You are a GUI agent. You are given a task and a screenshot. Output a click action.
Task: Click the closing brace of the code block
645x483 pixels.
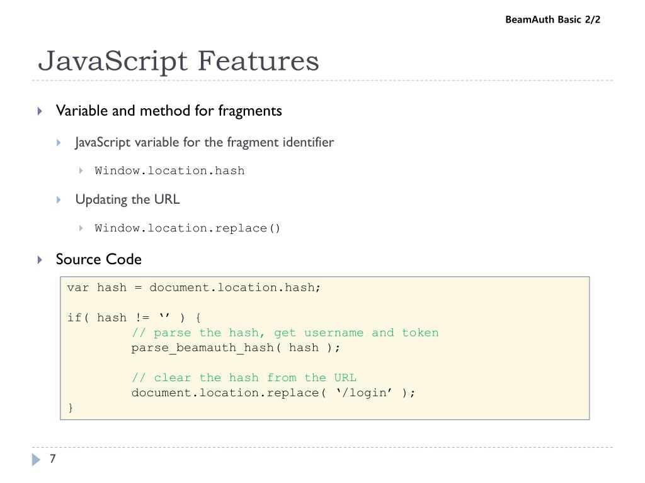click(71, 408)
